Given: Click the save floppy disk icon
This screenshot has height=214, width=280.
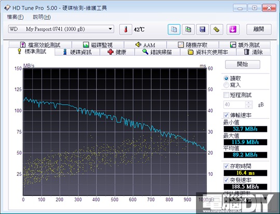Looking at the screenshot, I should (x=202, y=29).
